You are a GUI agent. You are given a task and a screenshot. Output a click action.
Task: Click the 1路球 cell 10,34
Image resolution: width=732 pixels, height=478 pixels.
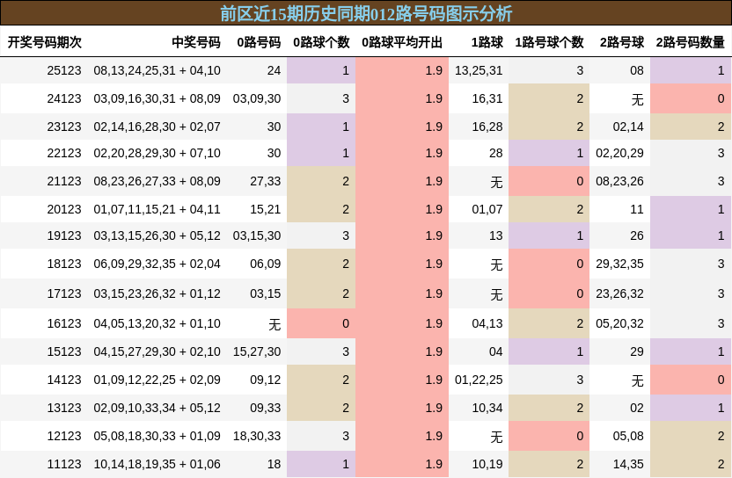click(487, 408)
